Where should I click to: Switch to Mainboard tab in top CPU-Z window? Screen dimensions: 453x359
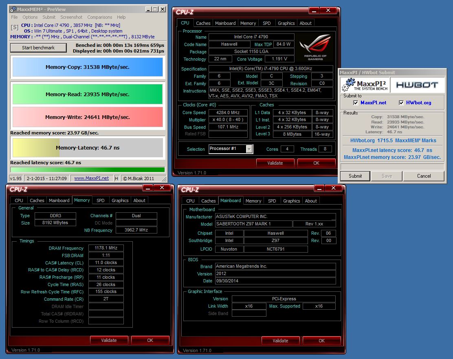point(225,23)
